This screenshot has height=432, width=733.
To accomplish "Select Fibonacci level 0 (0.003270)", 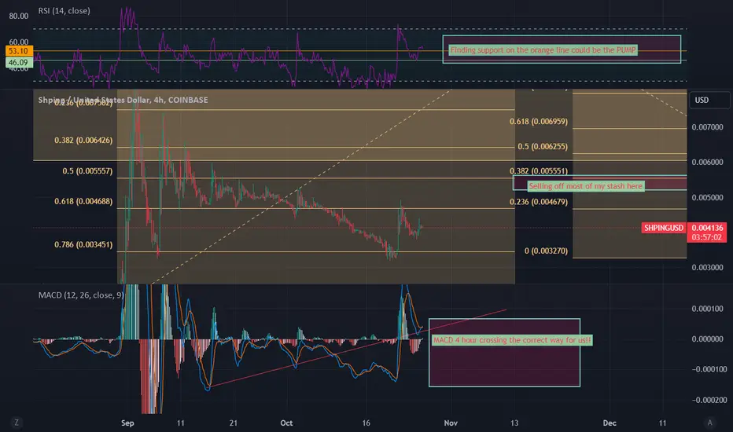I will [x=546, y=251].
